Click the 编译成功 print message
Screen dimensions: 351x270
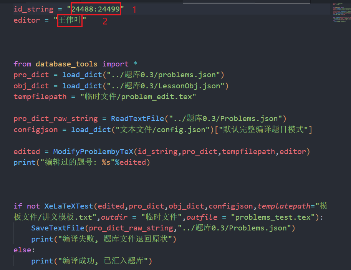pos(102,261)
